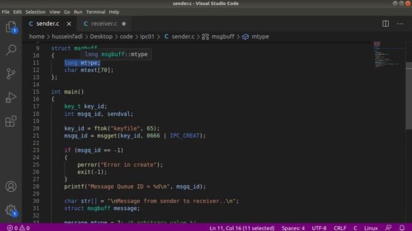Open the Terminal menu
Screen dimensions: 412x231
pyautogui.click(x=96, y=12)
